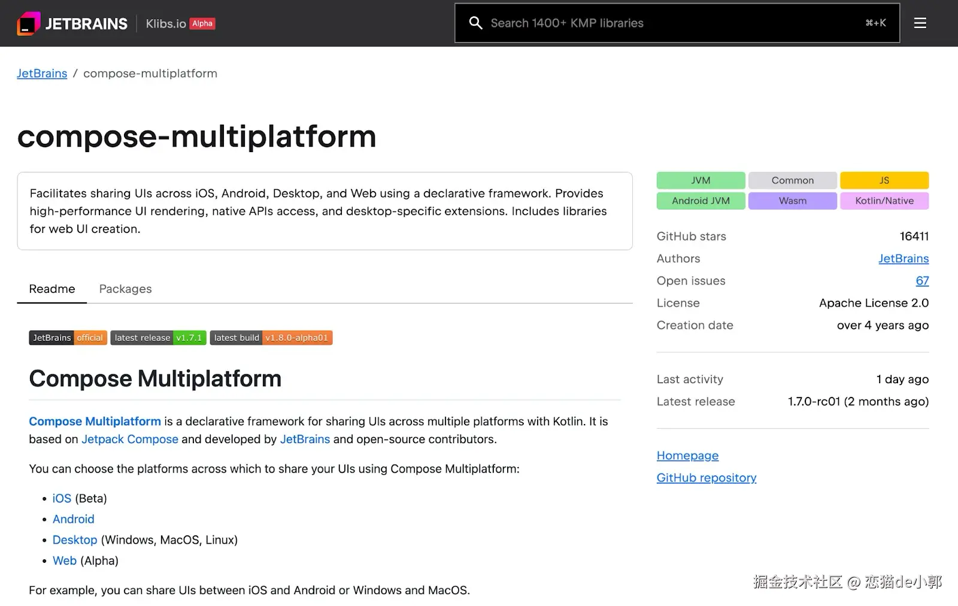Click the latest build v1.8.0-alpha01 badge

[271, 338]
